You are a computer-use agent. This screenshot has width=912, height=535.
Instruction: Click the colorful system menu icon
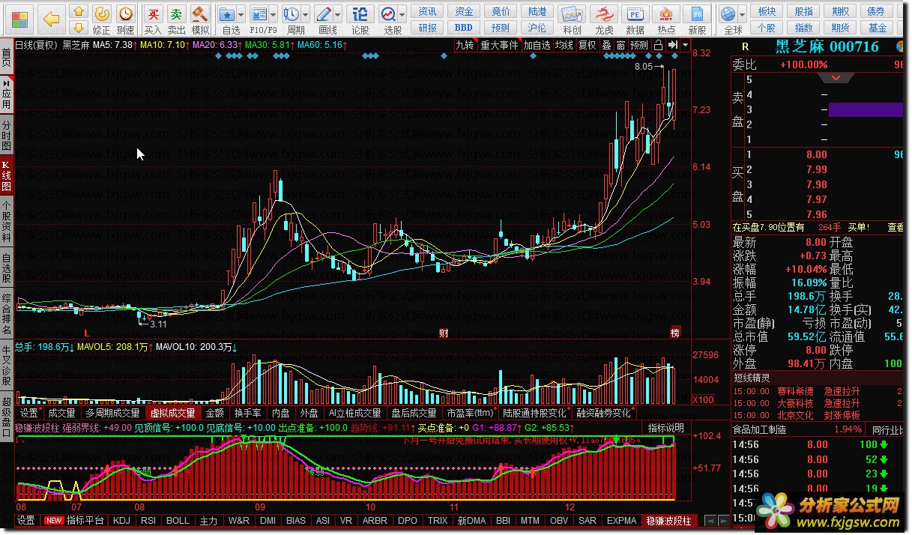(18, 18)
